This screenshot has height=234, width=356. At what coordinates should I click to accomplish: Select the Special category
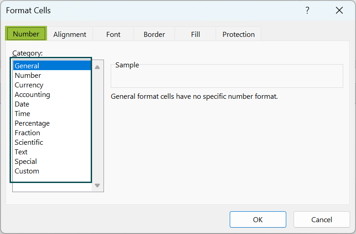coord(52,161)
